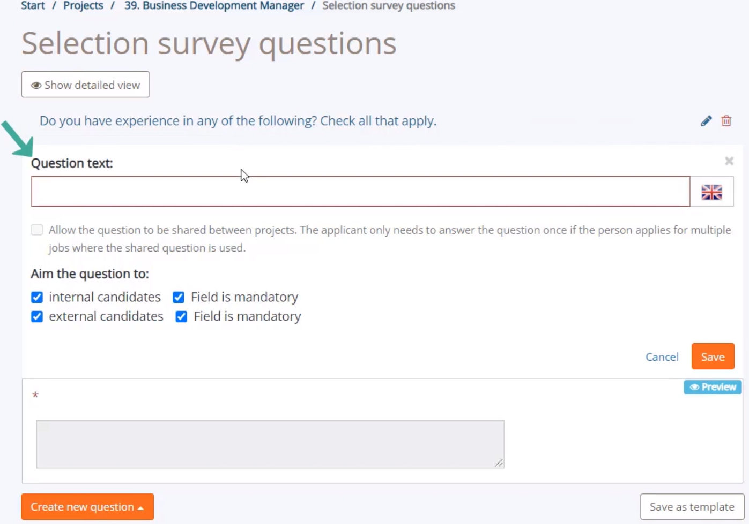Cancel the question editing
The height and width of the screenshot is (524, 749).
pyautogui.click(x=662, y=357)
